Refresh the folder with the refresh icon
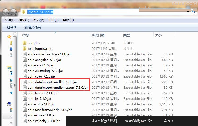This screenshot has height=126, width=198. (193, 12)
